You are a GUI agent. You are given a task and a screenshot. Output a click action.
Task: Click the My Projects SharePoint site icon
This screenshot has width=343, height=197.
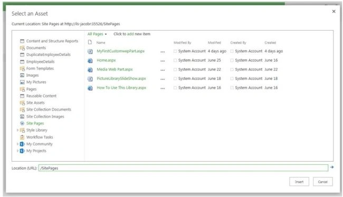point(22,151)
